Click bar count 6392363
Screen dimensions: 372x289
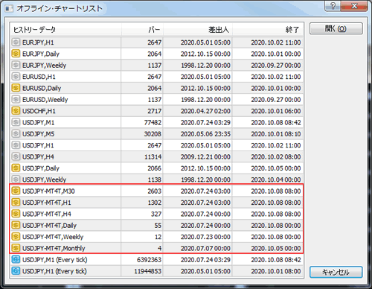(149, 260)
